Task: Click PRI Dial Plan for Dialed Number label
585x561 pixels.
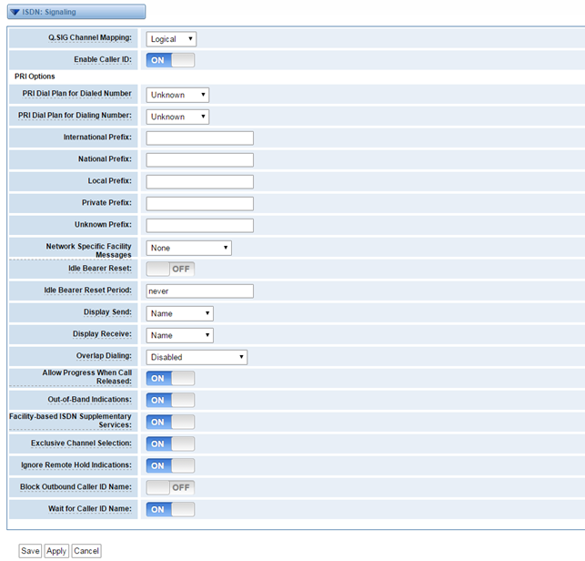Action: pyautogui.click(x=76, y=94)
